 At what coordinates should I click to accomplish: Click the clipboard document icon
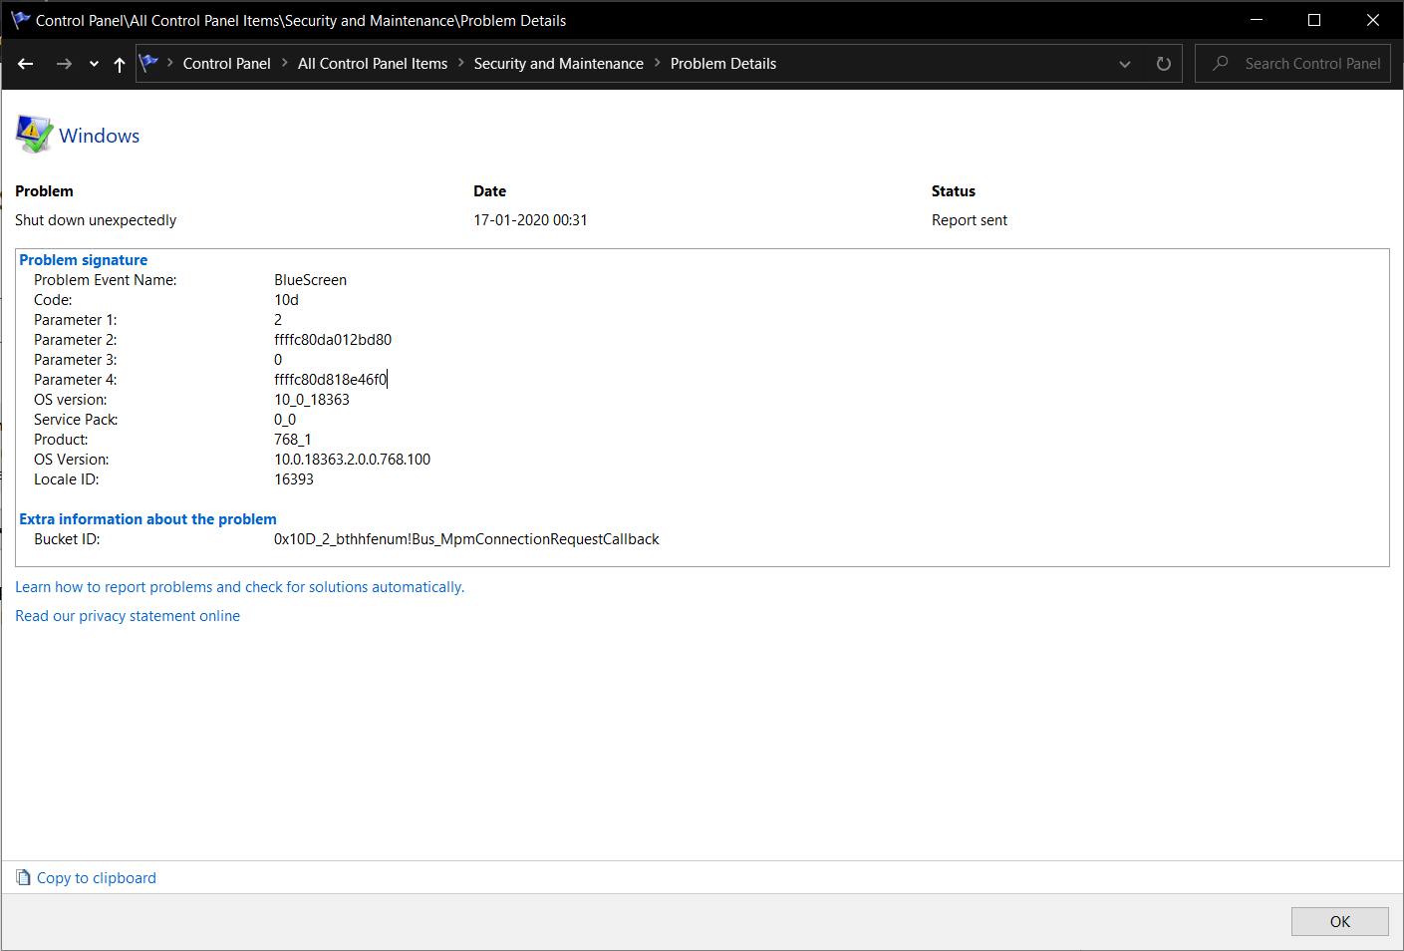[24, 877]
